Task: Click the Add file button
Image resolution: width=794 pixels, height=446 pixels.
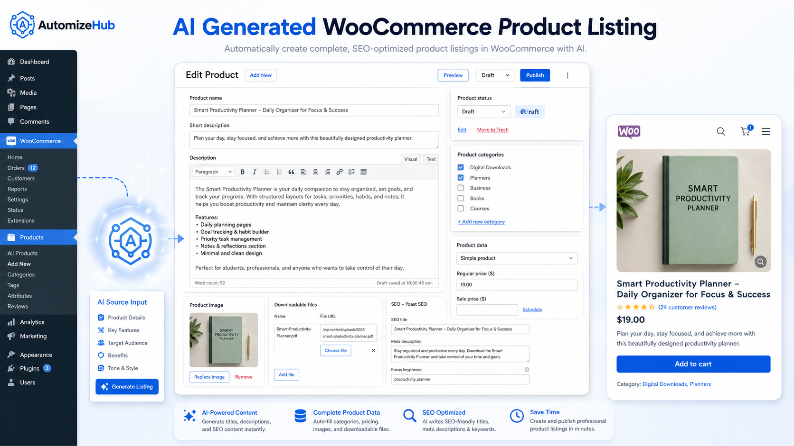Action: 286,375
